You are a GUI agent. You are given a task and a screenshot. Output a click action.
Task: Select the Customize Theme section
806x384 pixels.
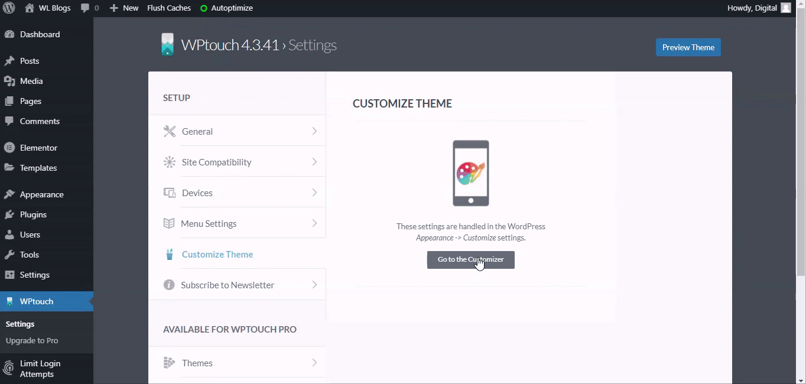pos(237,254)
